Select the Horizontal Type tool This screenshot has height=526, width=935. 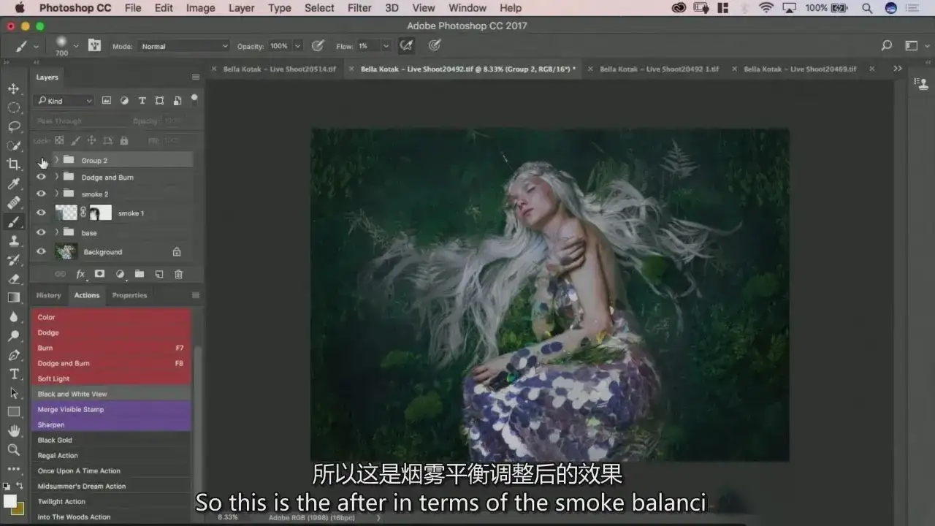13,374
